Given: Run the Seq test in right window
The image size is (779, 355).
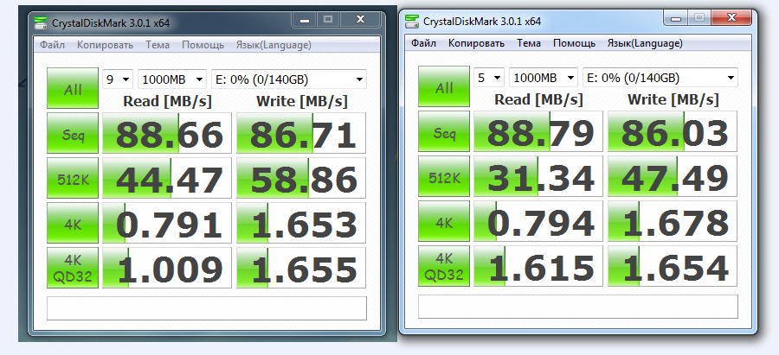Looking at the screenshot, I should tap(444, 133).
